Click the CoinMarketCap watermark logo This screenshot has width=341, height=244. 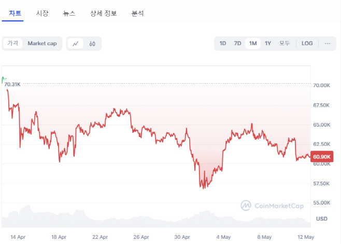click(x=272, y=206)
